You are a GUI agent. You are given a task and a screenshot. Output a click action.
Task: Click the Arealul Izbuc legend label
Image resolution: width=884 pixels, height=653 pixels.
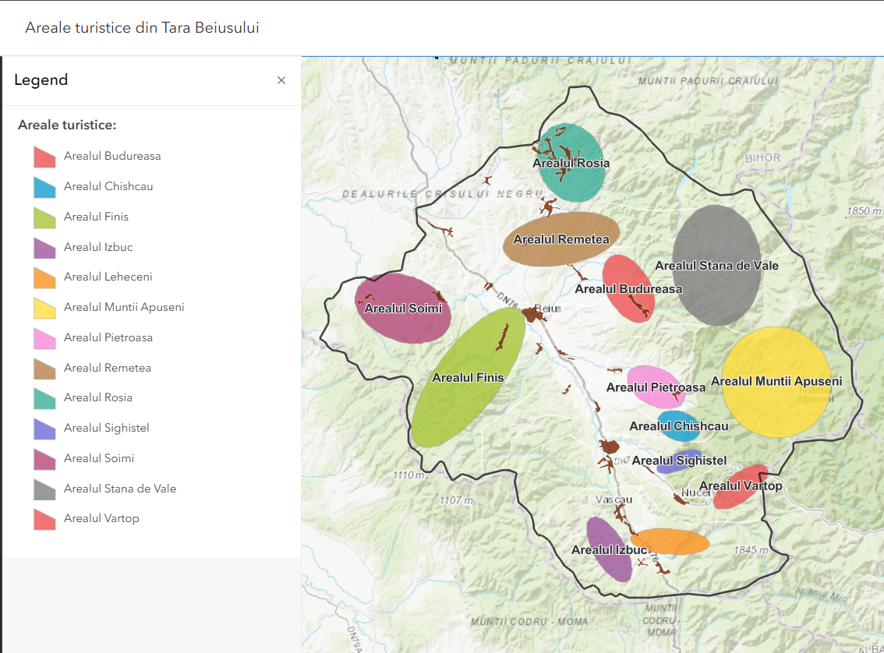coord(98,247)
